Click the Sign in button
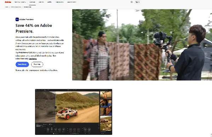 click(138, 2)
